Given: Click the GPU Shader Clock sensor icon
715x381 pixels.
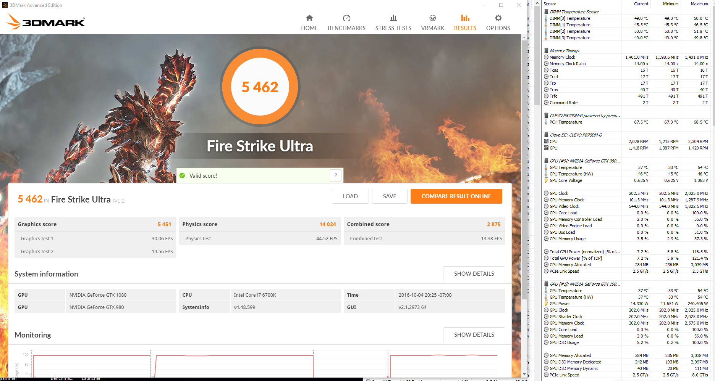Looking at the screenshot, I should pos(546,317).
